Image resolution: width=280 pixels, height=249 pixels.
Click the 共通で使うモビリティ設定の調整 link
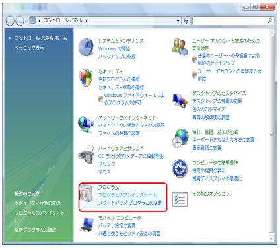tap(129, 233)
